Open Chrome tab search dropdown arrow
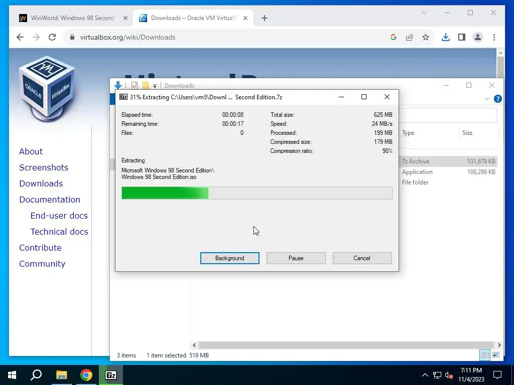 [x=424, y=13]
